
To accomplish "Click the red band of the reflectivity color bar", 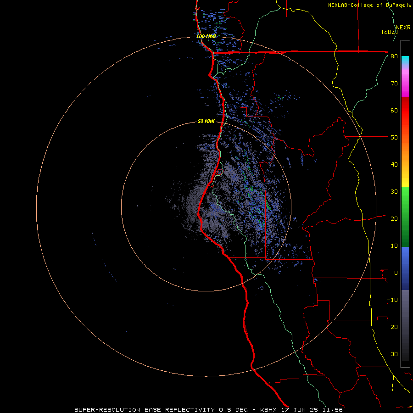I will click(x=405, y=111).
